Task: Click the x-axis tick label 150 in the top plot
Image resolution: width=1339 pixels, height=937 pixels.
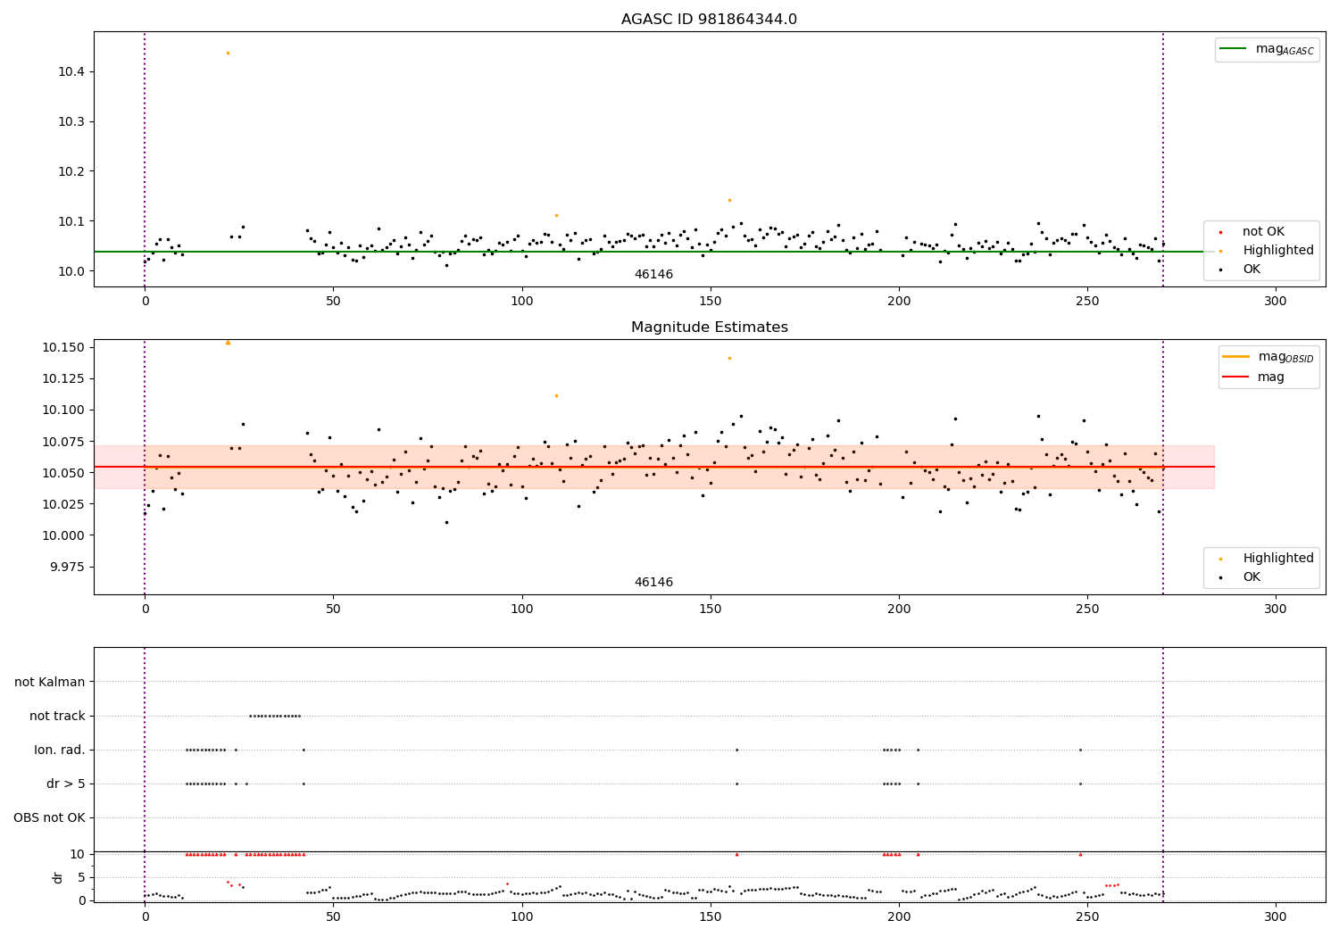Action: coord(711,302)
